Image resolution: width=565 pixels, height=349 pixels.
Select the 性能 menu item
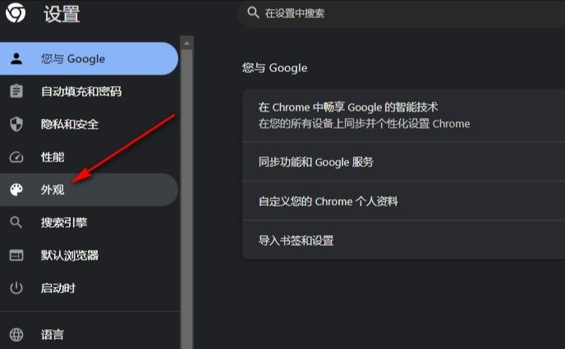89,157
